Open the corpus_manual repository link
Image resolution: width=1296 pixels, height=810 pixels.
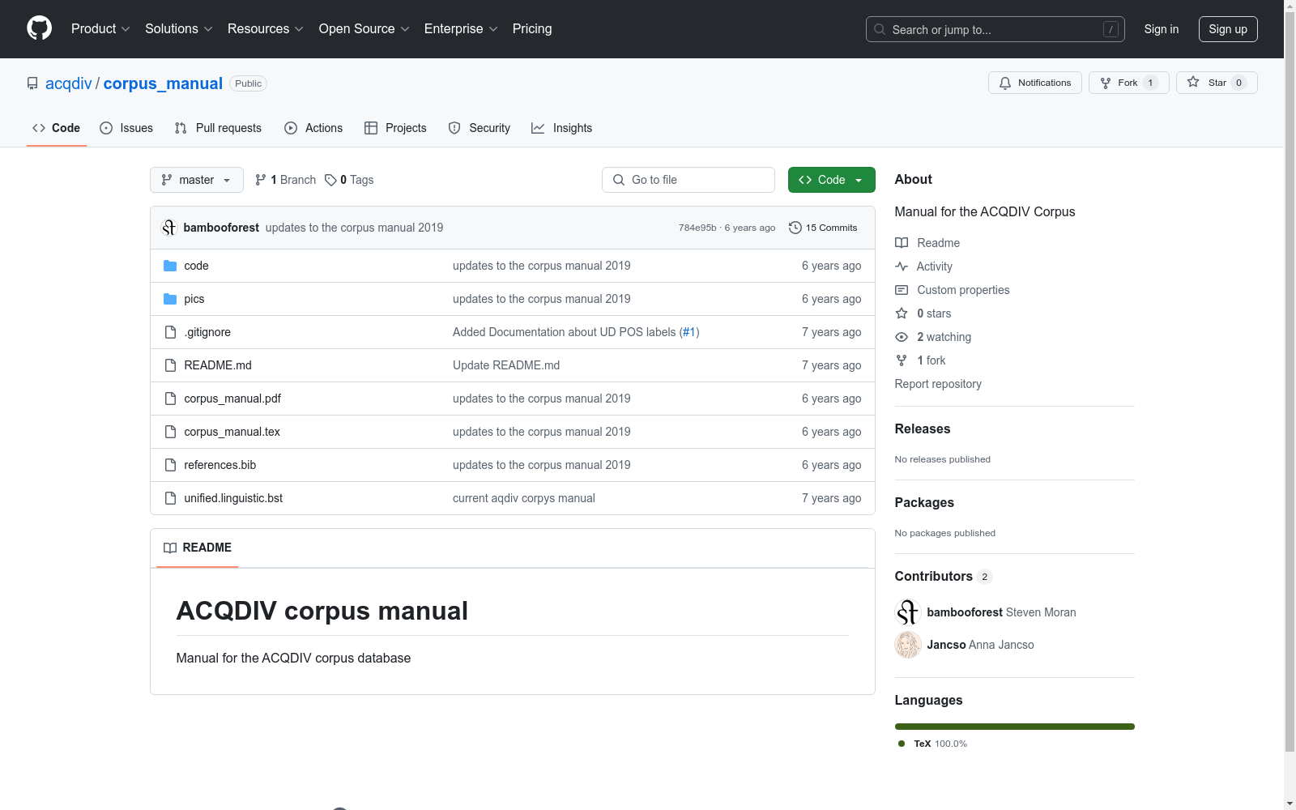(163, 83)
